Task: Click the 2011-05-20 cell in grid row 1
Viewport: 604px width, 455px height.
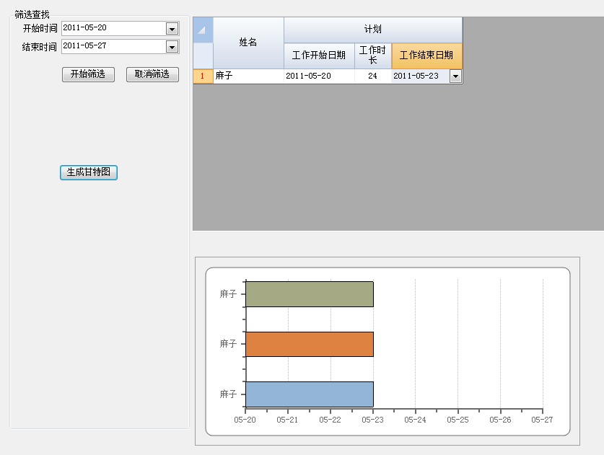Action: (x=319, y=76)
